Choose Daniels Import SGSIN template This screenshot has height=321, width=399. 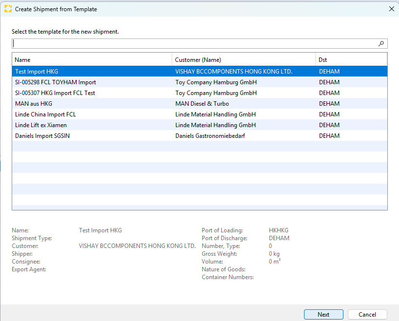(x=42, y=136)
